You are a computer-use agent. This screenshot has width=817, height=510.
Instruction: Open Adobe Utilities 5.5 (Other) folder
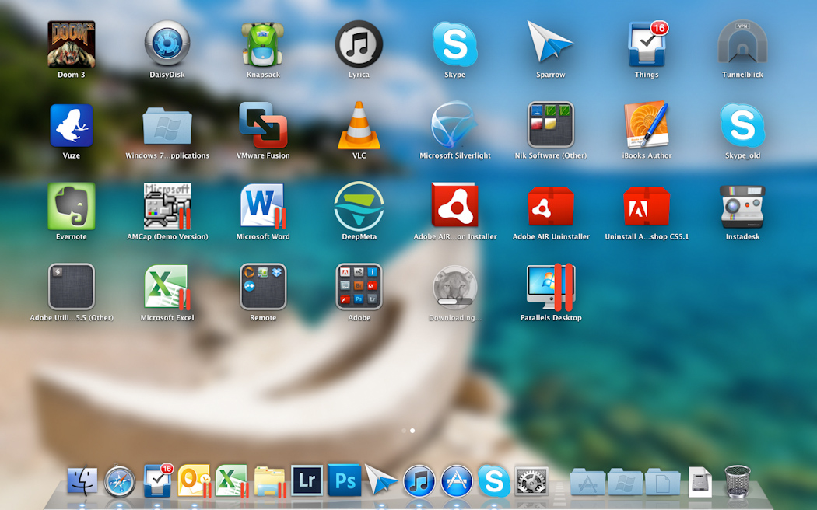72,287
